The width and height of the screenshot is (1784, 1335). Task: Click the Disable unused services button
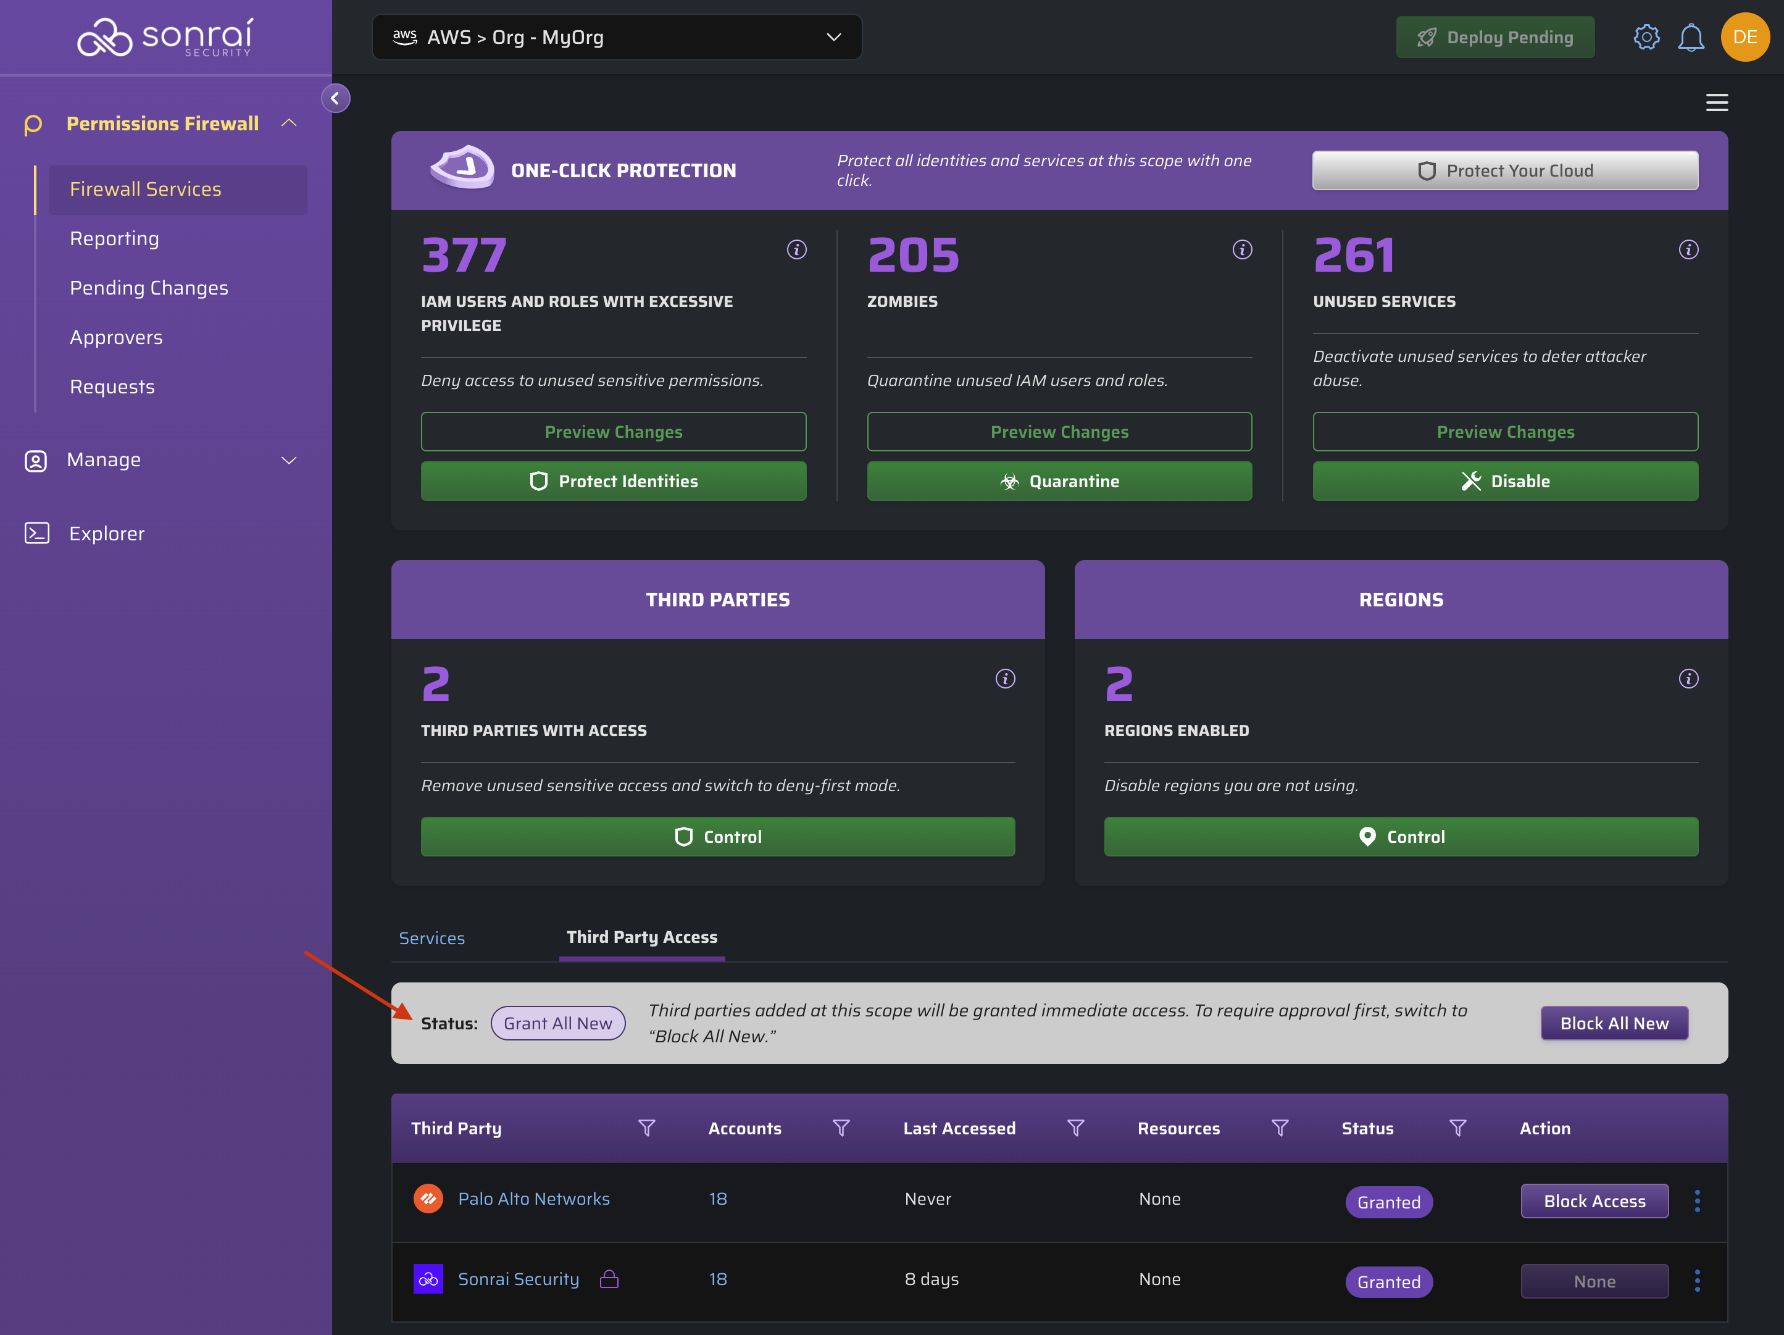[1505, 481]
